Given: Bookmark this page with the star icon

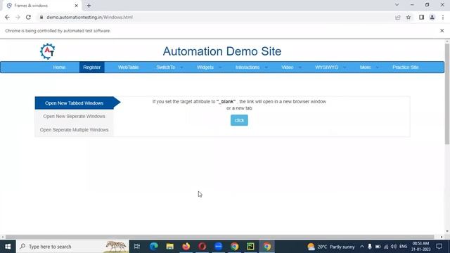Looking at the screenshot, I should pos(409,17).
